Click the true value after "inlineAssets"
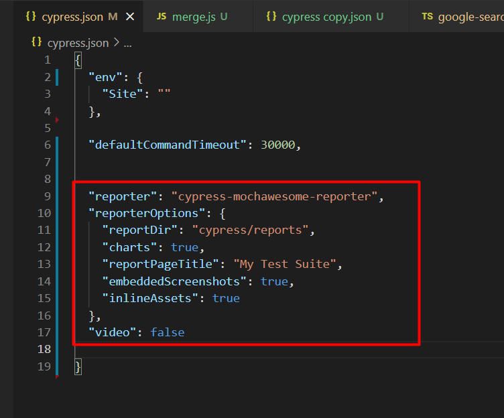 click(x=226, y=299)
